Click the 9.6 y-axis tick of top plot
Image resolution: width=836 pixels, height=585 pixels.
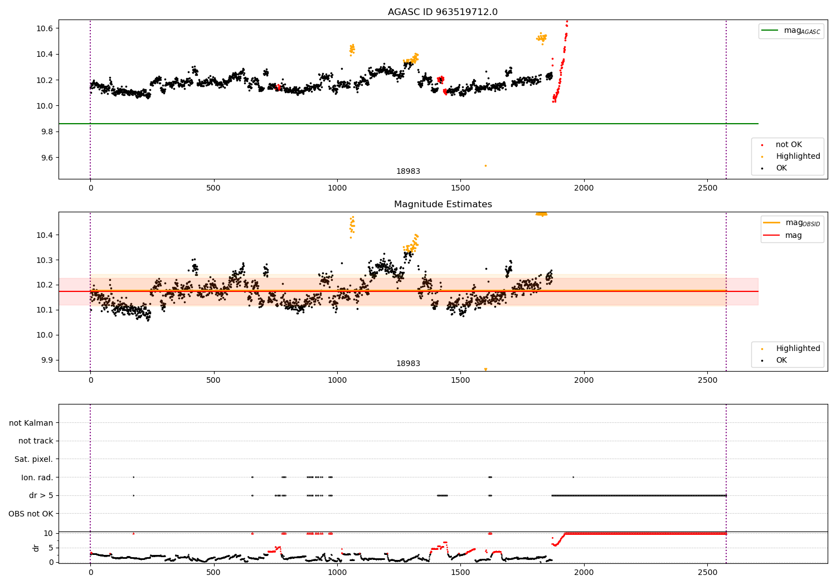tap(47, 158)
